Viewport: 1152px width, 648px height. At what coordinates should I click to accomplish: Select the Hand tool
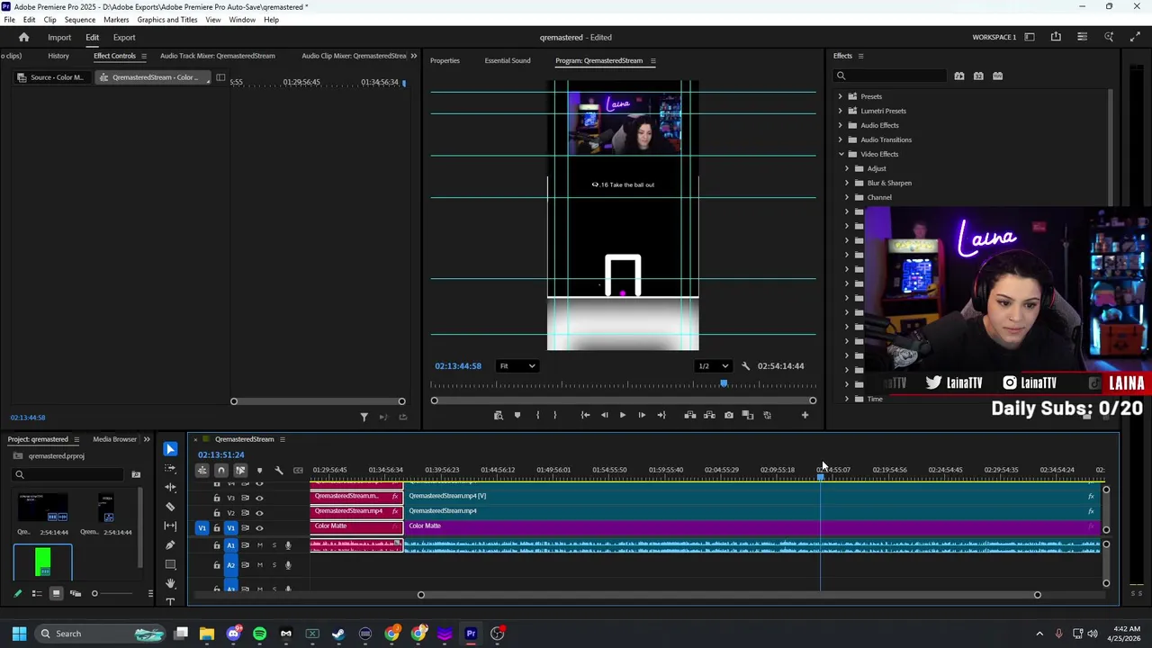(x=170, y=583)
